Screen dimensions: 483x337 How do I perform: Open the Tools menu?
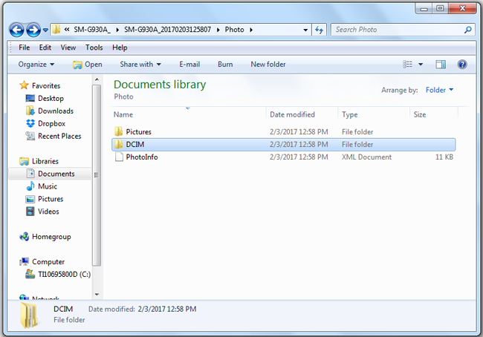click(x=94, y=48)
